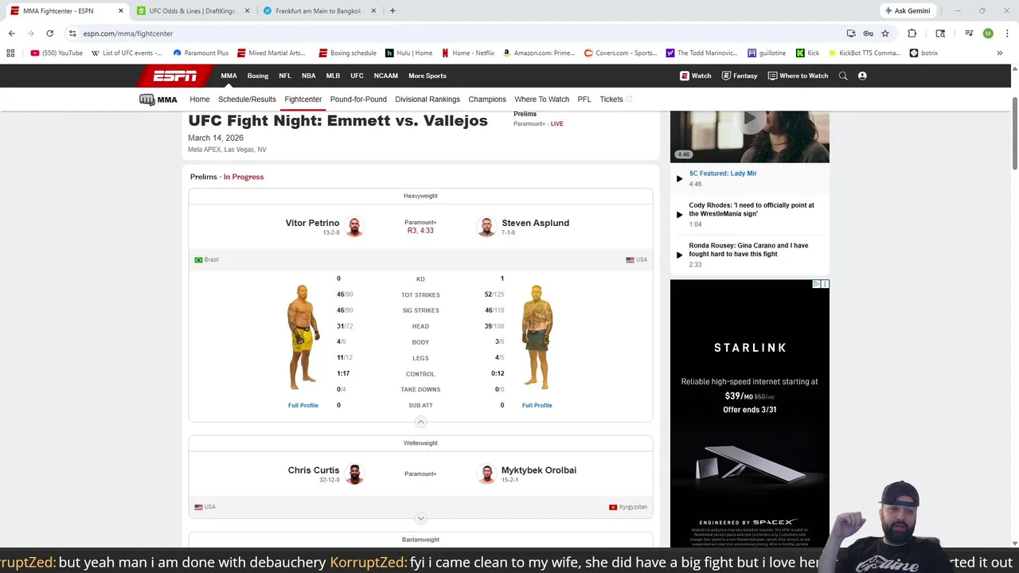1019x573 pixels.
Task: Open the Amazon Prime bookmark
Action: [539, 53]
